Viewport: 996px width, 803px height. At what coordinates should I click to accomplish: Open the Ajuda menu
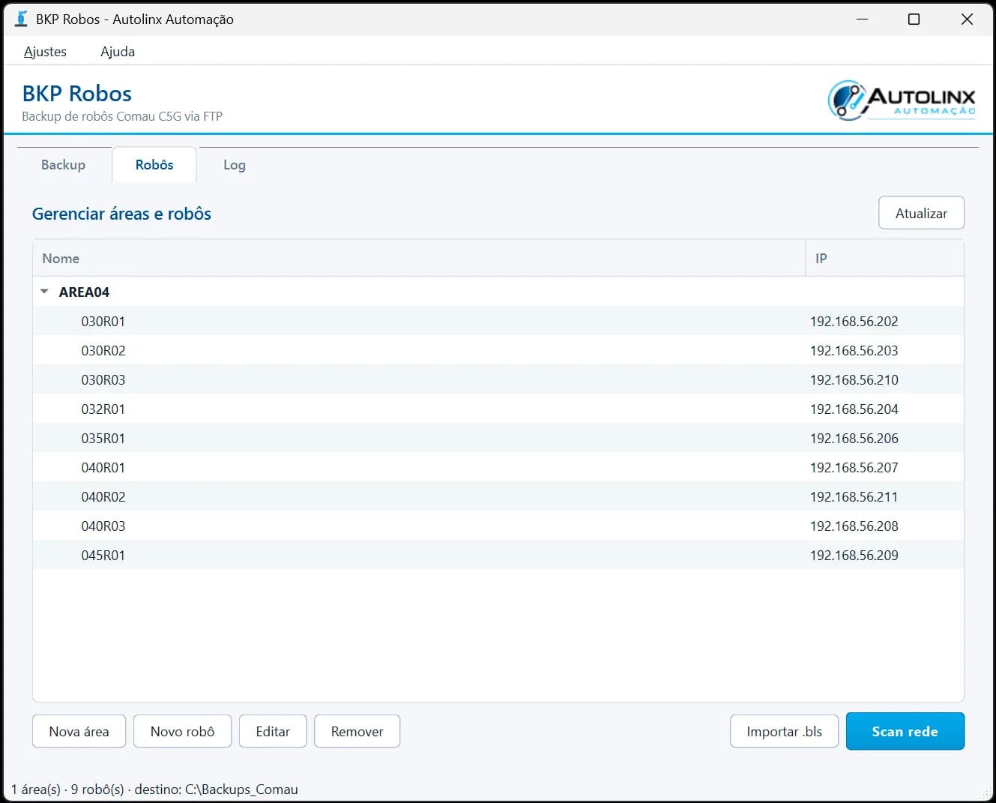click(118, 52)
